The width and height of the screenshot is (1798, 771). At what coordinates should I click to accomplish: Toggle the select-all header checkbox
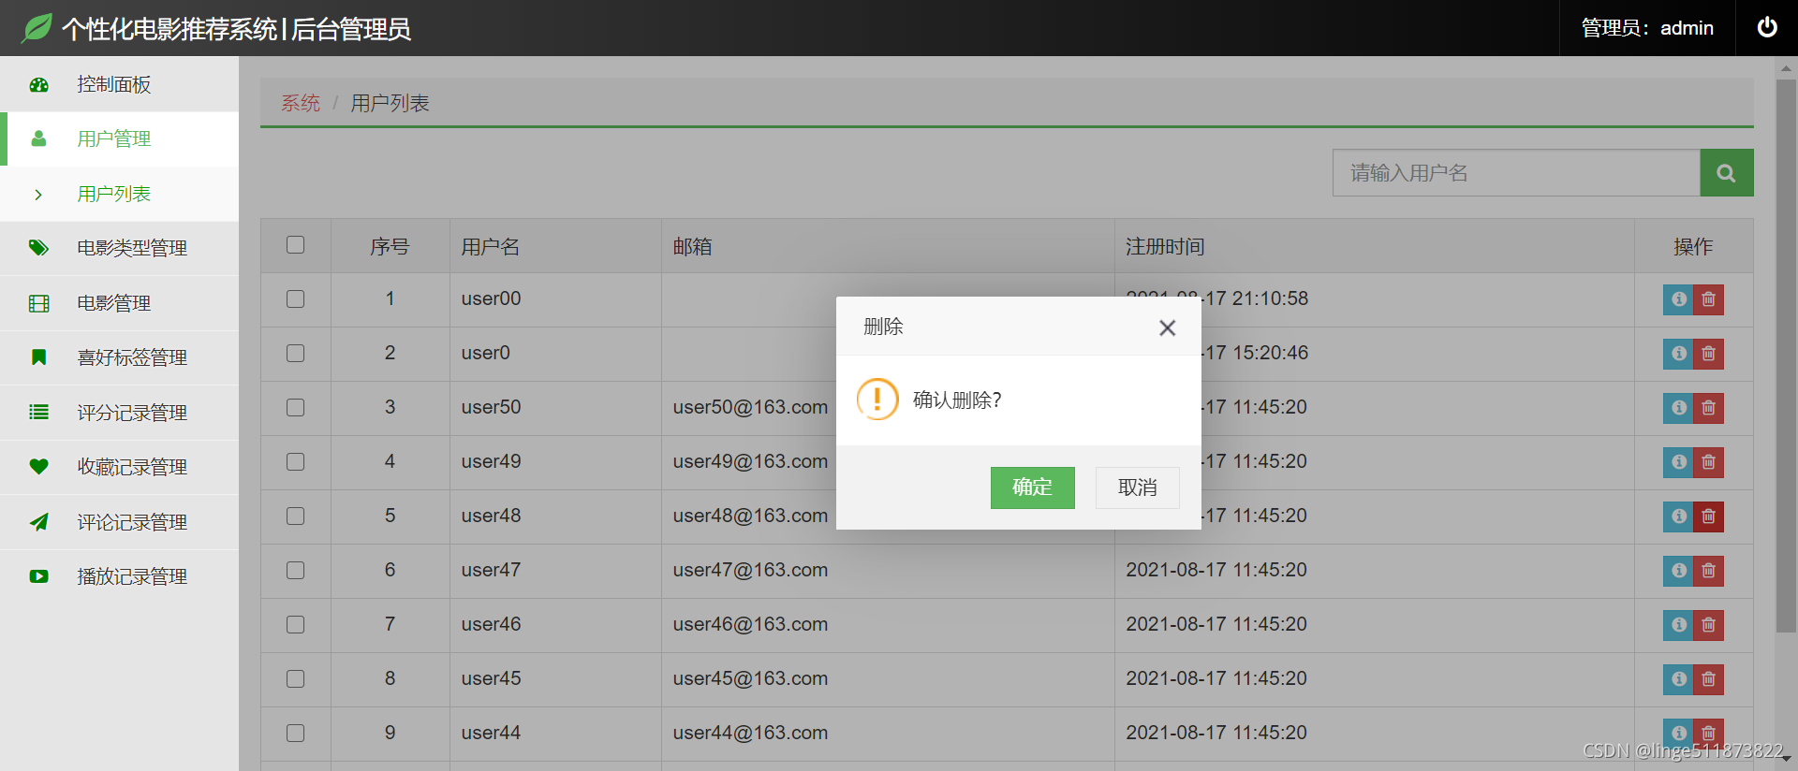pyautogui.click(x=296, y=245)
